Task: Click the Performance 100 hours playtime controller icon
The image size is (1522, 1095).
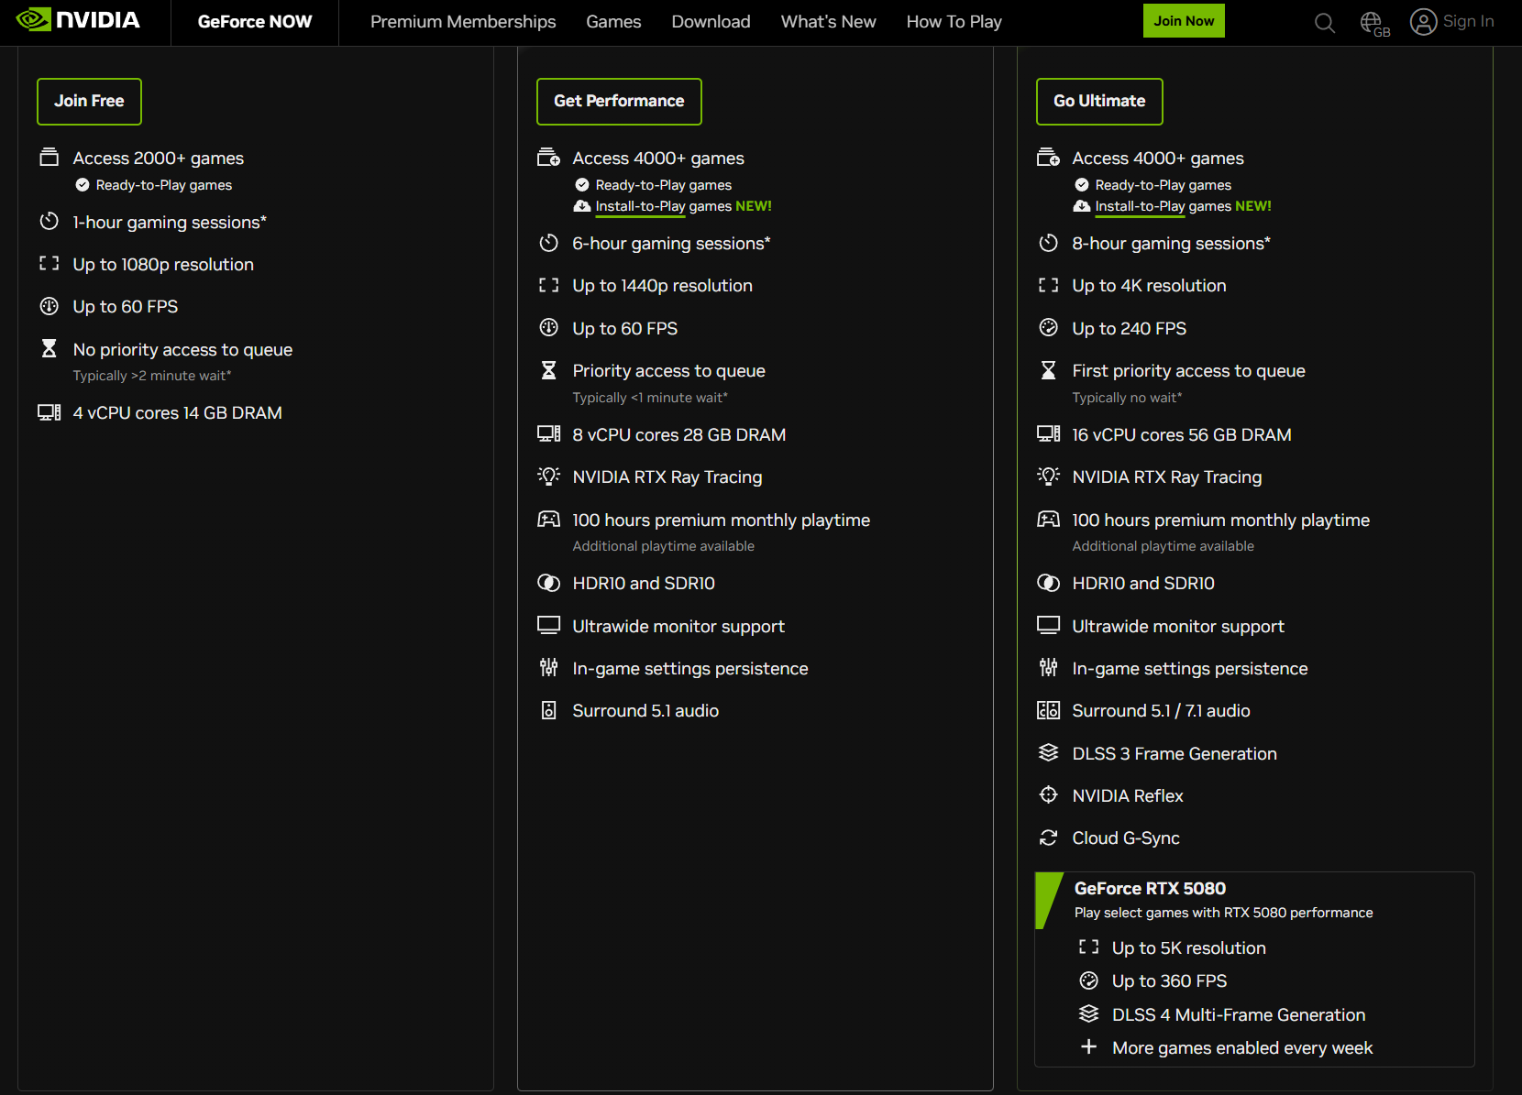Action: click(x=549, y=520)
